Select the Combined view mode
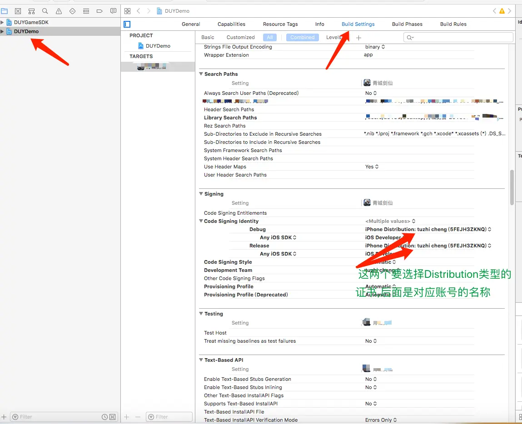Screen dimensions: 522x424 pos(302,37)
